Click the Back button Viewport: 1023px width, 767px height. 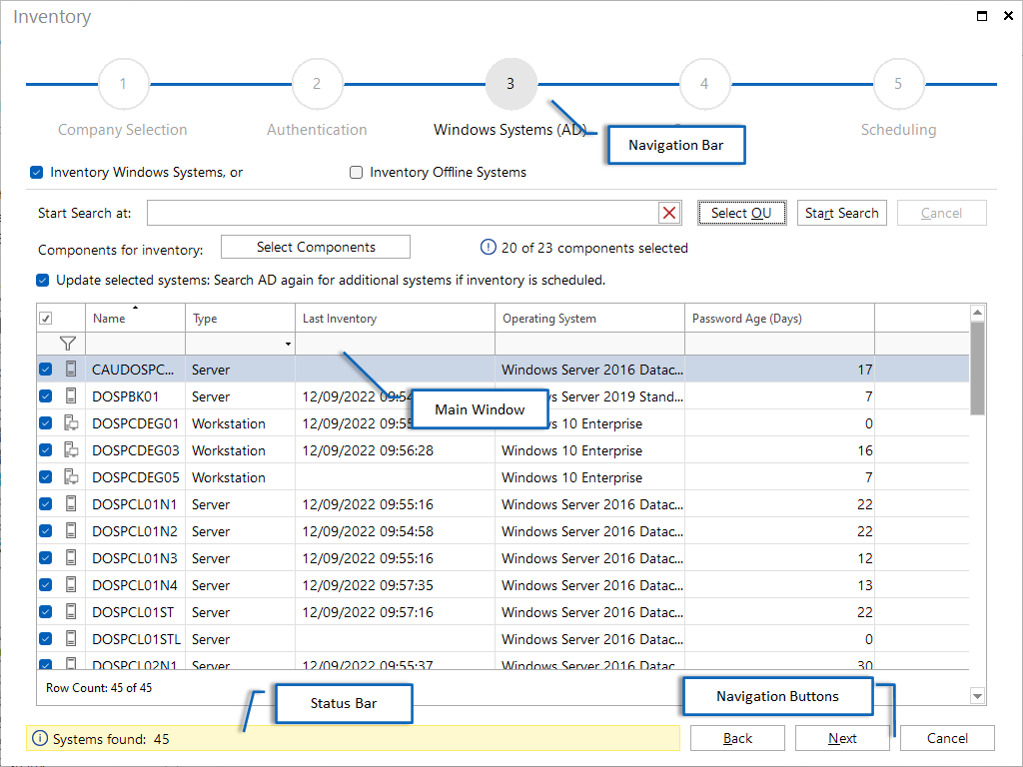click(x=737, y=738)
